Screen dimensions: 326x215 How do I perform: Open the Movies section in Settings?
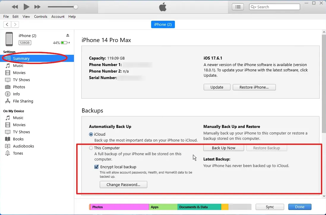[x=18, y=73]
